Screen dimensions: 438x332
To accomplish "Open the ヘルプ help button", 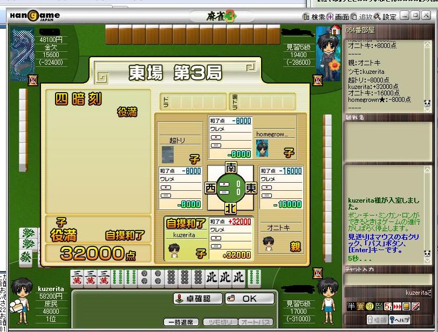I will pos(400,320).
